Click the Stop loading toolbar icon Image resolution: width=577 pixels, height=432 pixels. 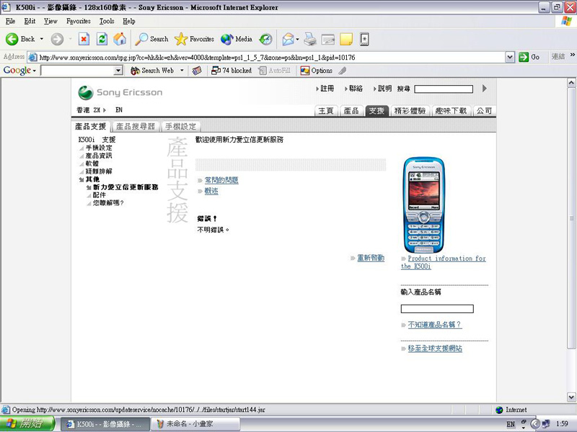click(x=84, y=39)
